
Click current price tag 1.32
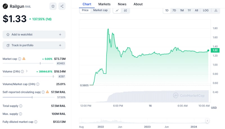click(x=215, y=50)
